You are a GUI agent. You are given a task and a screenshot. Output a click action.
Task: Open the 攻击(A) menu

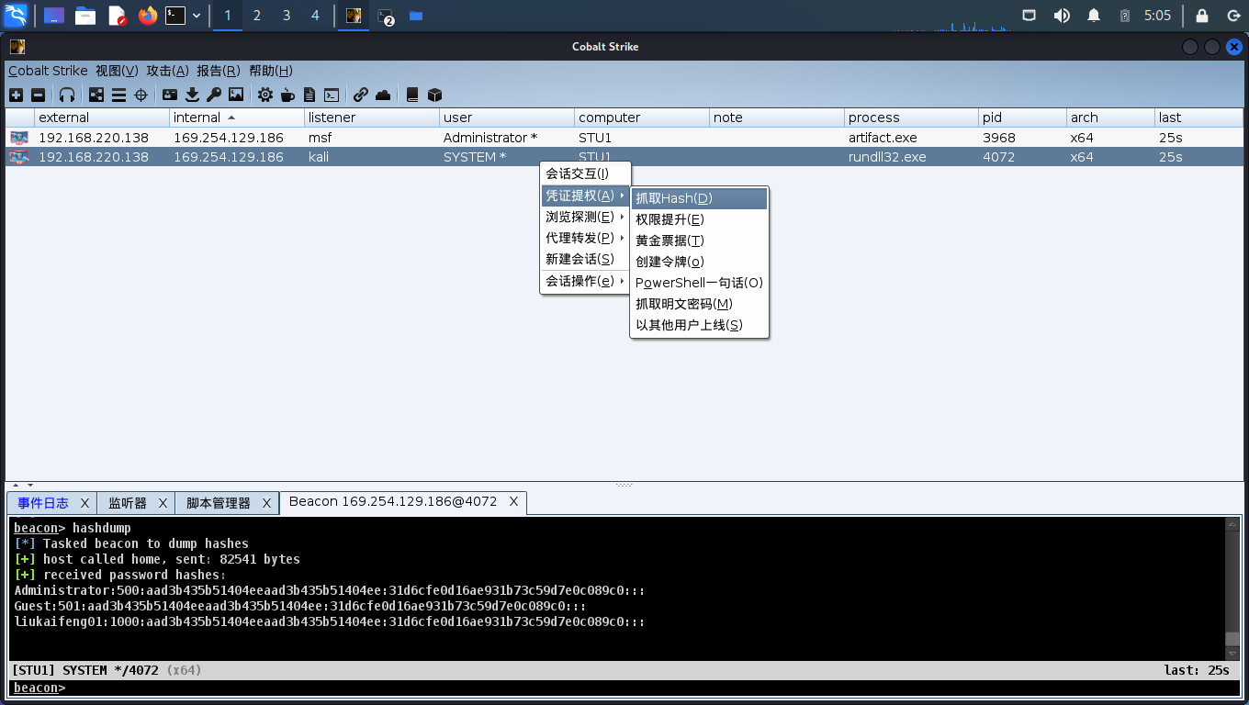[x=168, y=71]
